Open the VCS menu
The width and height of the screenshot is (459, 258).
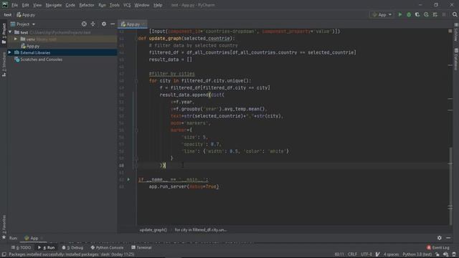(x=127, y=5)
